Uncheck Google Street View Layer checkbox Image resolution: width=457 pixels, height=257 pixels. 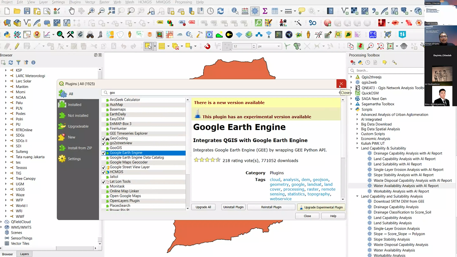pos(103,168)
